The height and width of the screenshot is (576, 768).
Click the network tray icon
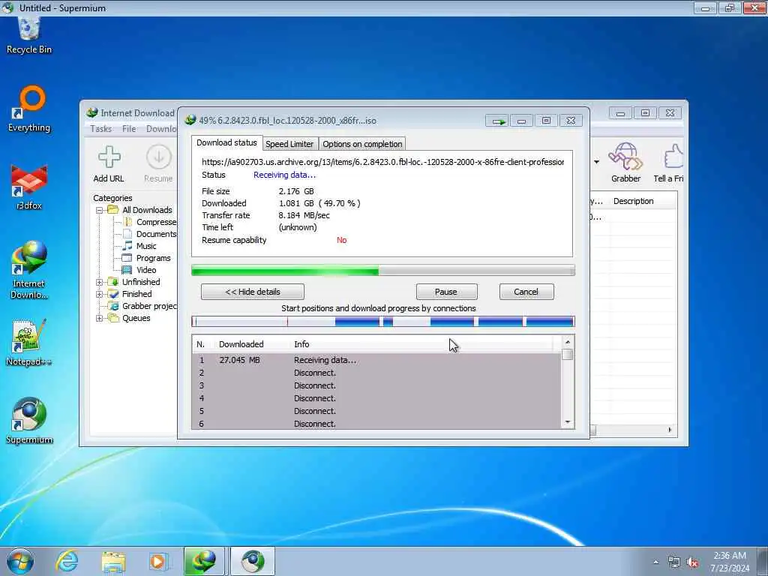pyautogui.click(x=674, y=562)
